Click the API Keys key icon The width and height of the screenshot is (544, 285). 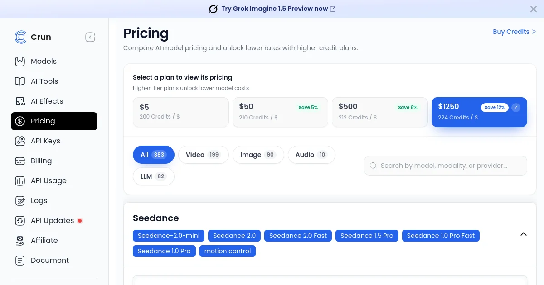pos(20,141)
